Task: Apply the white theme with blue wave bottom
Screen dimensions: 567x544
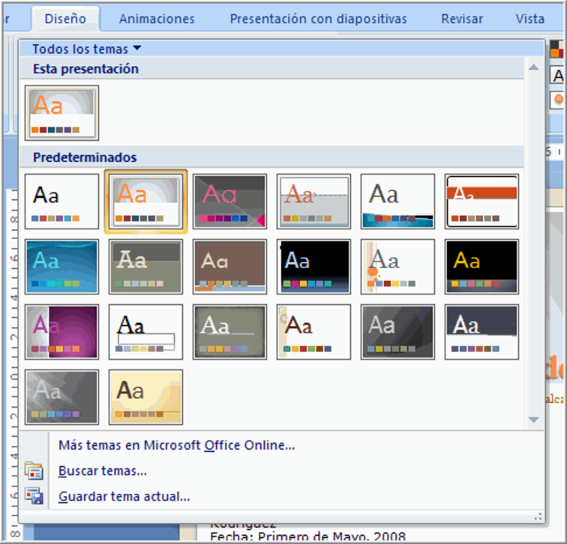Action: point(397,202)
